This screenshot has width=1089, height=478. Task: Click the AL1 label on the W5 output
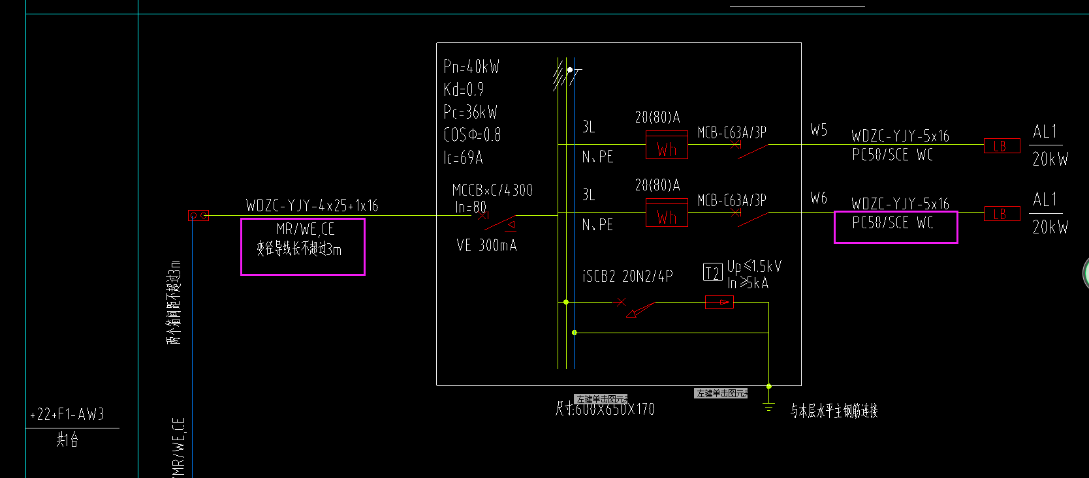1045,131
